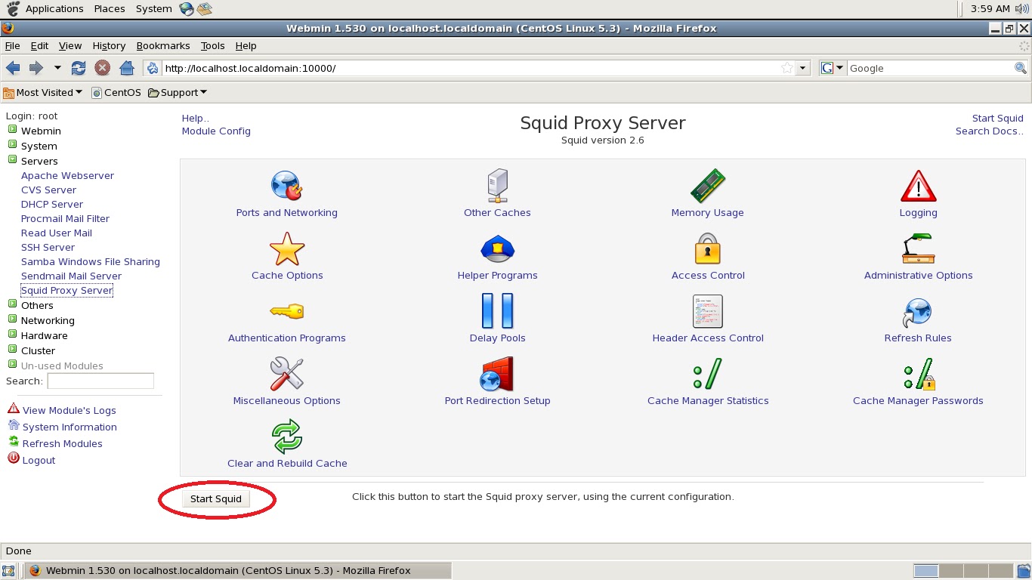
Task: Open the Search Docs.. link
Action: [990, 131]
